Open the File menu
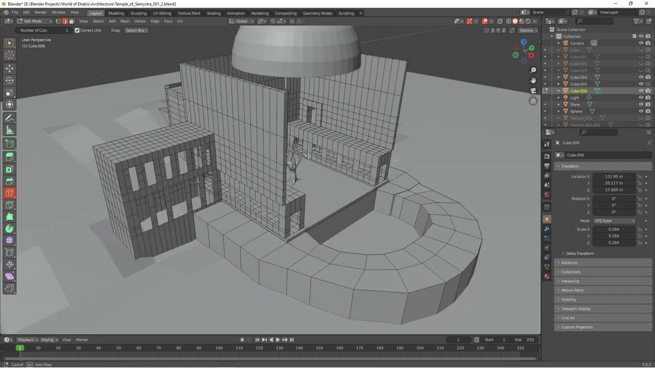 [15, 12]
